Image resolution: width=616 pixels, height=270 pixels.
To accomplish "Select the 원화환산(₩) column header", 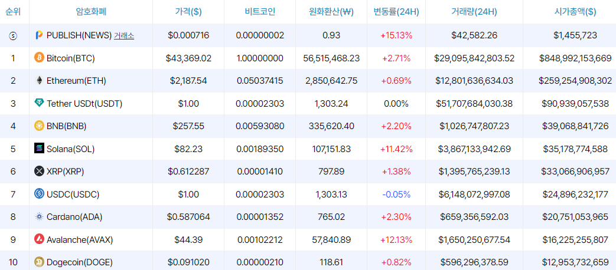I will click(x=331, y=12).
